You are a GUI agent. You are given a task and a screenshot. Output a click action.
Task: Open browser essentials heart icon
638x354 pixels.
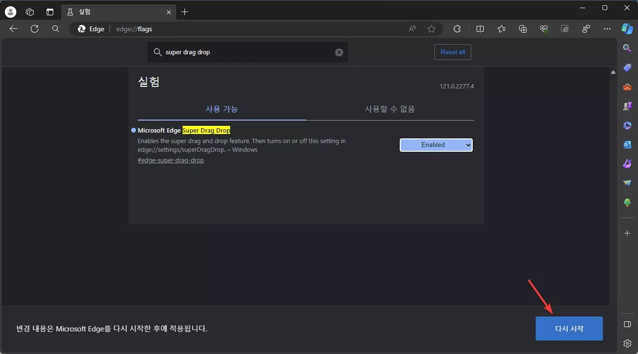[544, 29]
